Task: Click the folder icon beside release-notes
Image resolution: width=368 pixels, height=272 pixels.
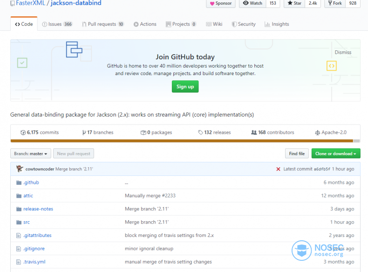Action: (x=19, y=209)
